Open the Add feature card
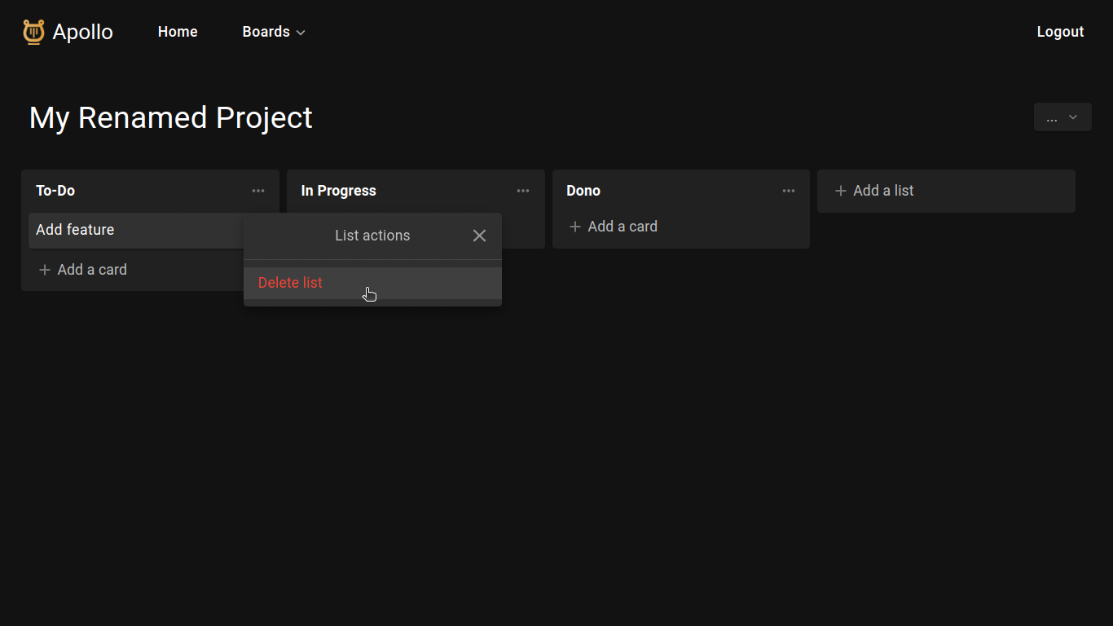Screen dimensions: 1113x626 pos(135,231)
